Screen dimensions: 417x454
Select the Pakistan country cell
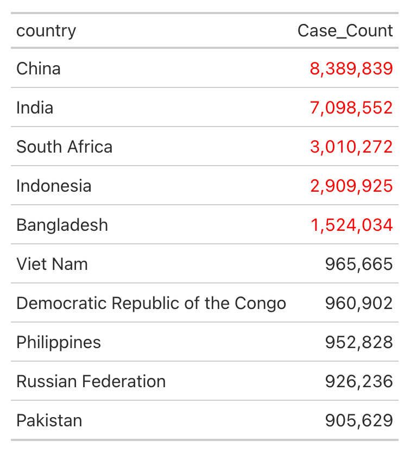click(49, 420)
